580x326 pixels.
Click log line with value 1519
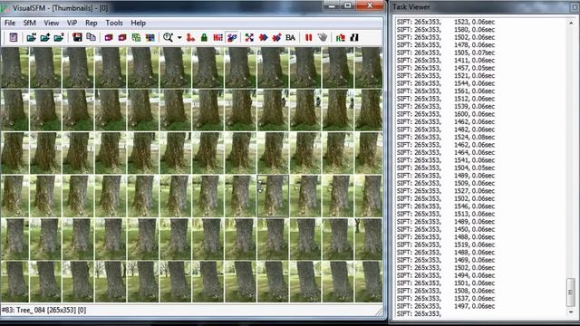pyautogui.click(x=445, y=244)
